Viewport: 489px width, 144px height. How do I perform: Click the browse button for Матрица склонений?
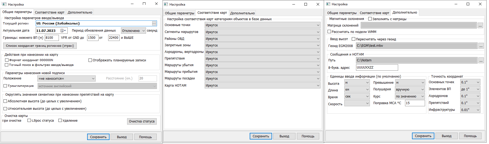click(480, 26)
